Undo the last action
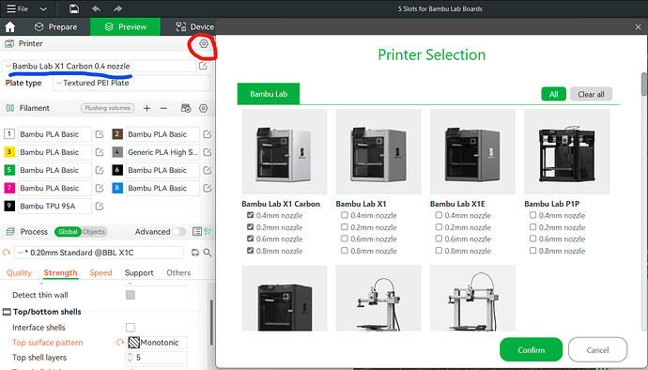Image resolution: width=648 pixels, height=370 pixels. [97, 8]
